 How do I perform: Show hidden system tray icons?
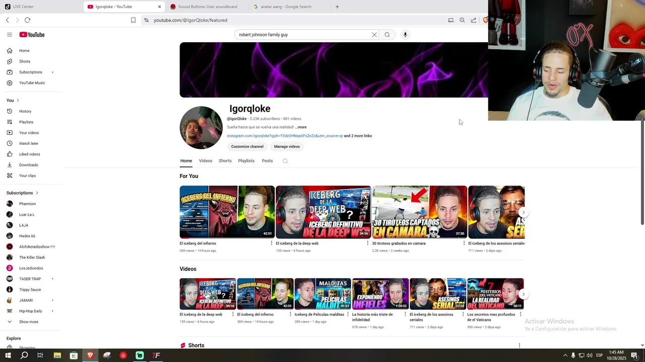[x=565, y=355]
